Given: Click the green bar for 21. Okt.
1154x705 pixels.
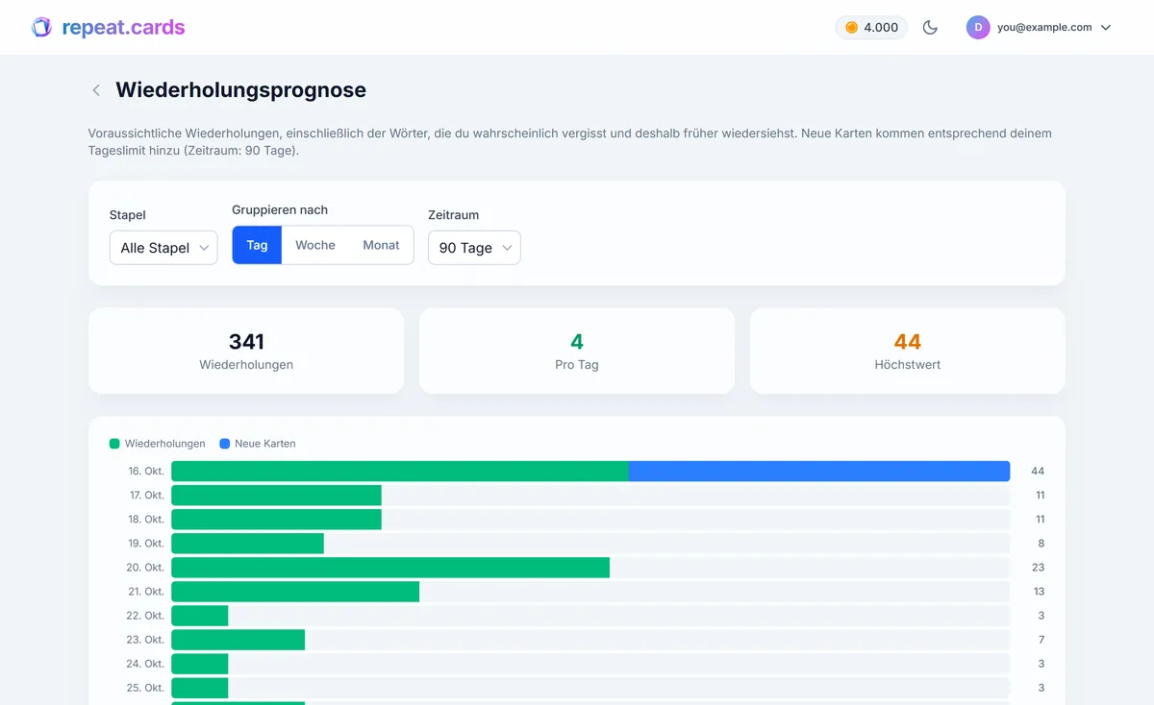Looking at the screenshot, I should (295, 591).
